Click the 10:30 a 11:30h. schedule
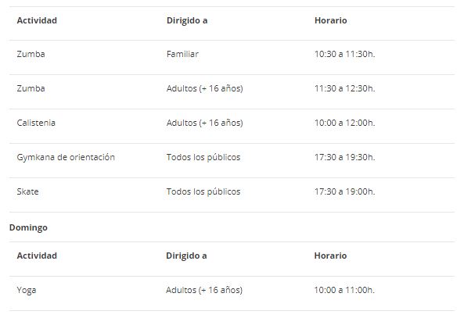The image size is (464, 329). click(344, 54)
